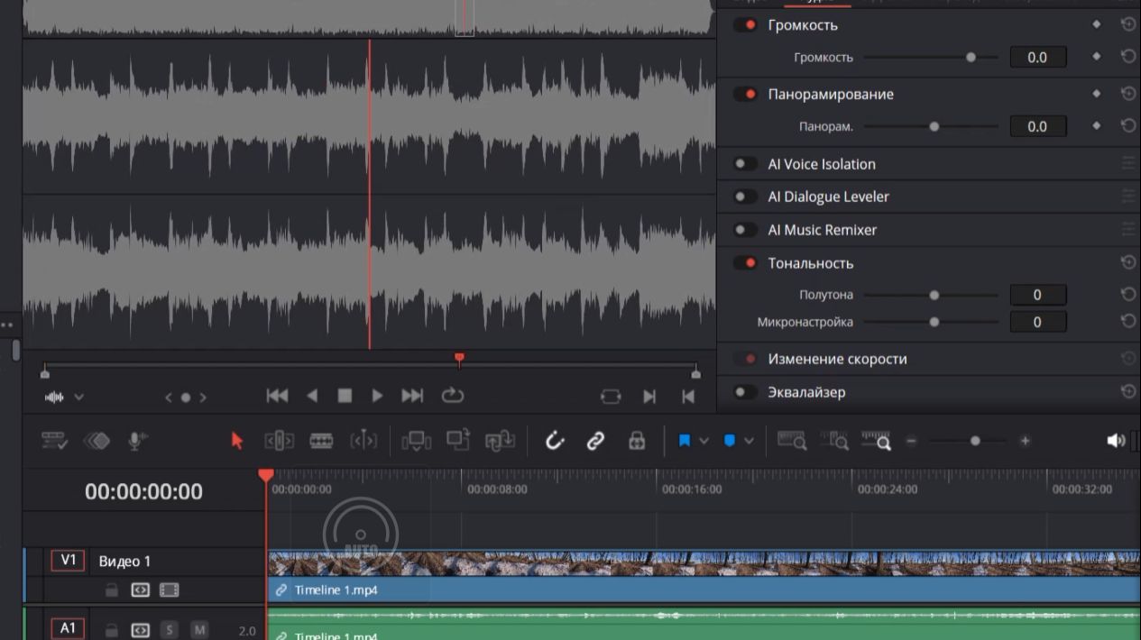Reset the Панорамирование section
Image resolution: width=1141 pixels, height=640 pixels.
[1127, 94]
